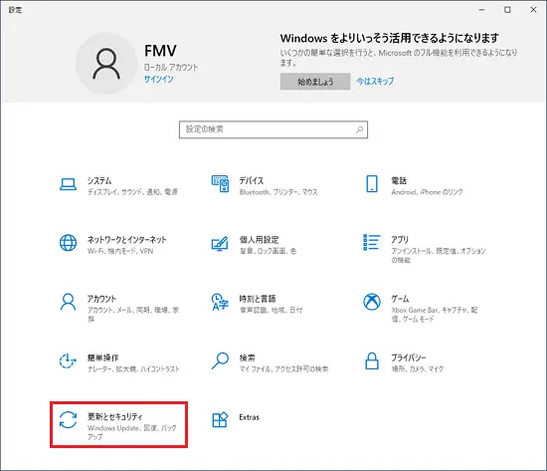Image resolution: width=547 pixels, height=471 pixels.
Task: Open the デバイス keyboard and speaker icon
Action: point(220,184)
